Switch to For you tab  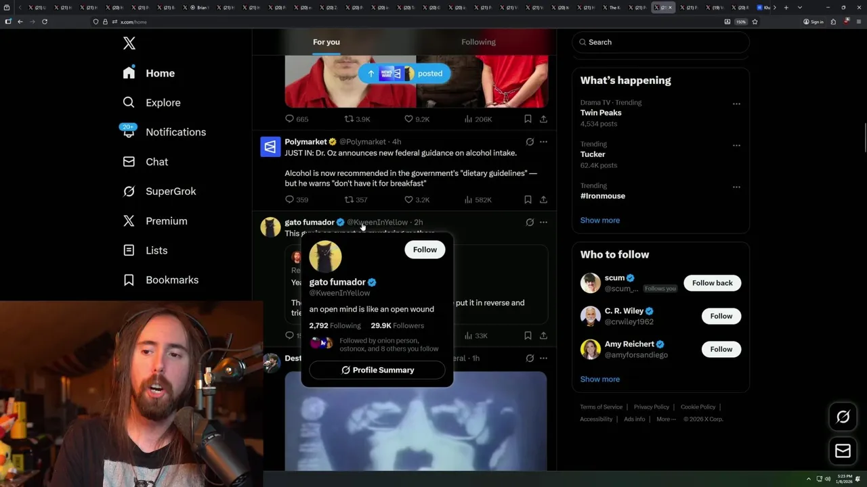coord(326,42)
